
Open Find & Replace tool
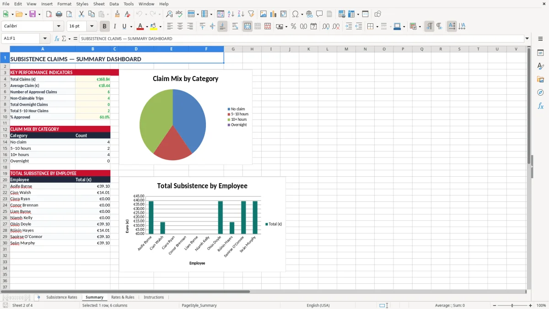(x=169, y=14)
